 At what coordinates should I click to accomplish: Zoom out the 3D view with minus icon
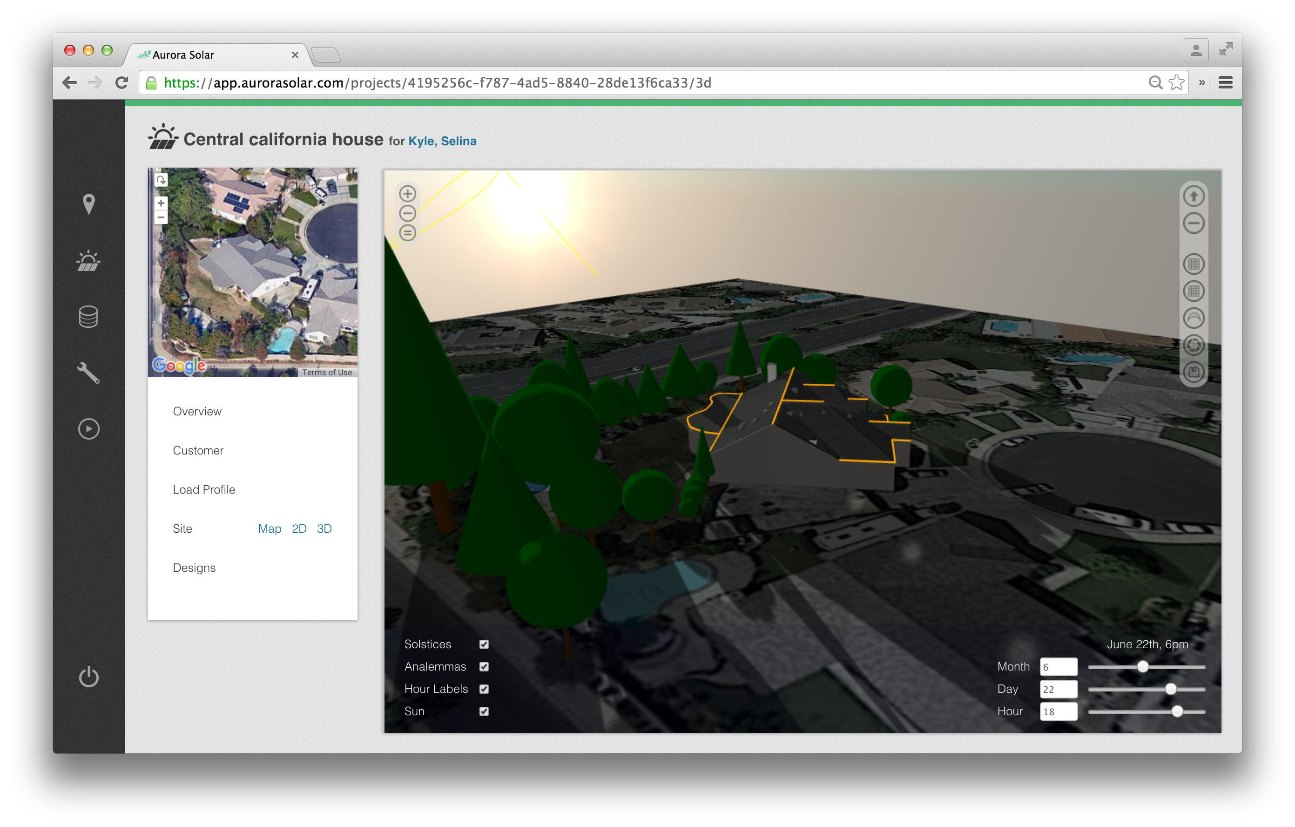[408, 213]
